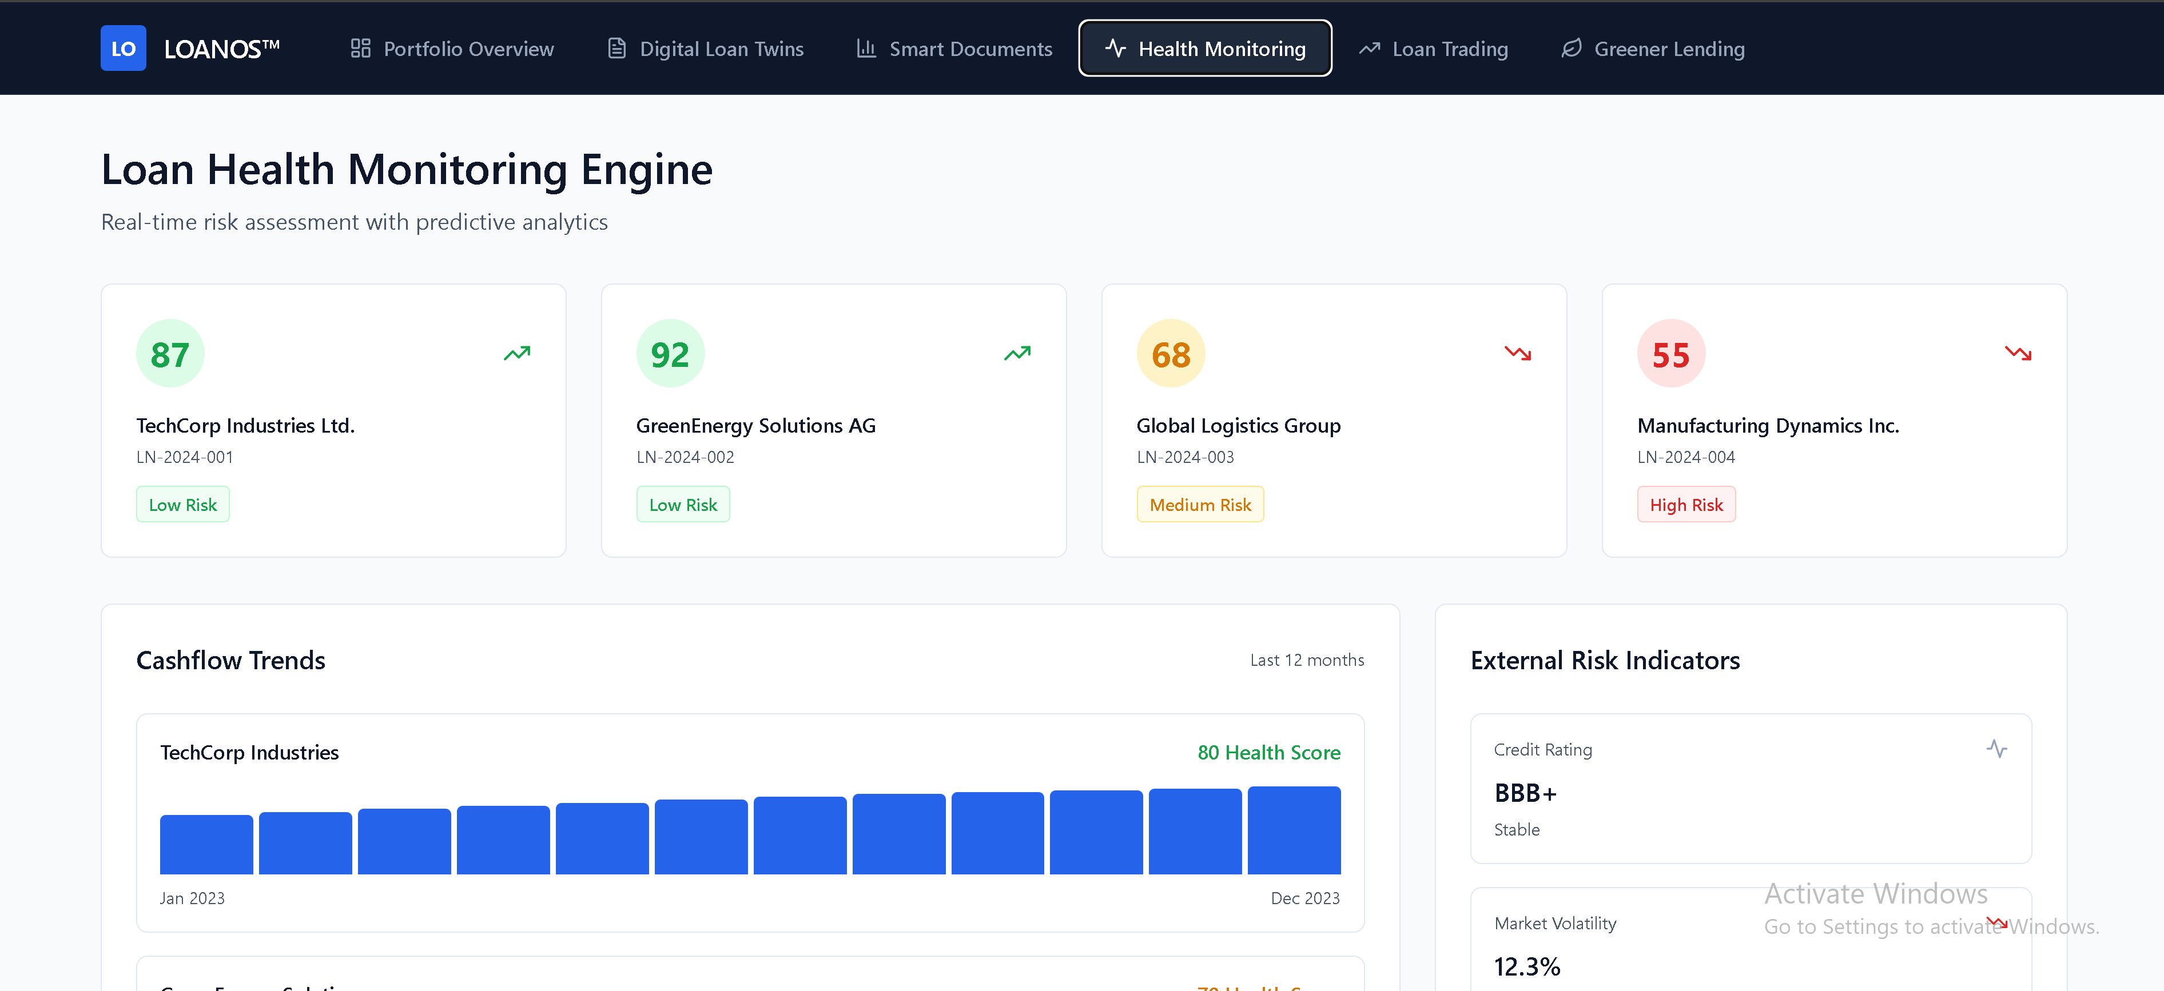Image resolution: width=2164 pixels, height=991 pixels.
Task: Click the blue LO logo icon
Action: click(122, 49)
